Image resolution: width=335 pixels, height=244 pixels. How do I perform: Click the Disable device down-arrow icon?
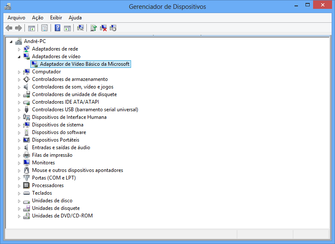113,28
